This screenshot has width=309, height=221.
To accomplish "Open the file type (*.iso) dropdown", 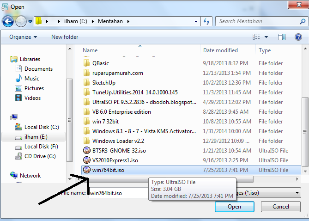I will tap(297, 193).
